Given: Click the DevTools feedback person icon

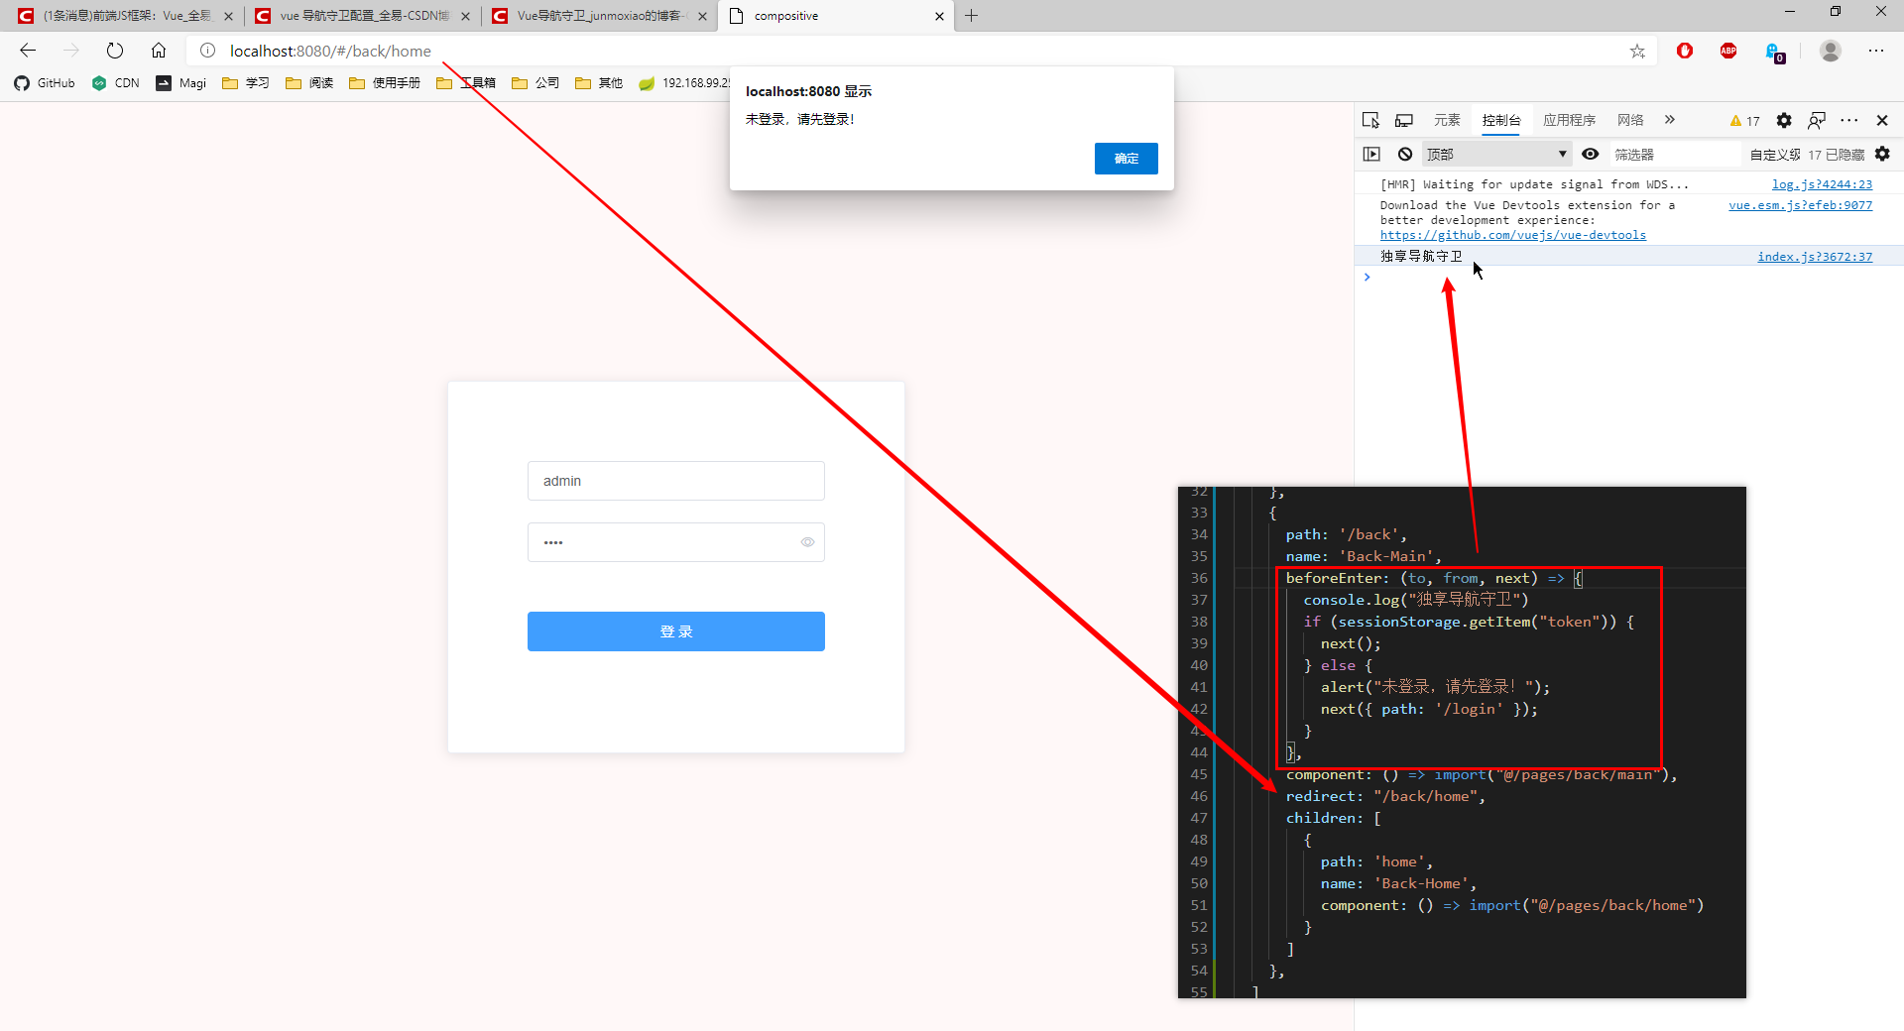Looking at the screenshot, I should 1817,120.
